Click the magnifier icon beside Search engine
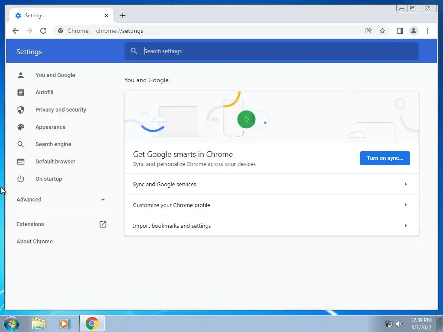 tap(21, 144)
